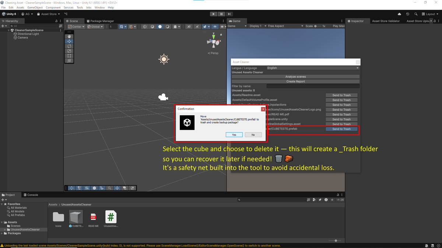Open the Display 1 dropdown
442x248 pixels.
click(x=257, y=26)
